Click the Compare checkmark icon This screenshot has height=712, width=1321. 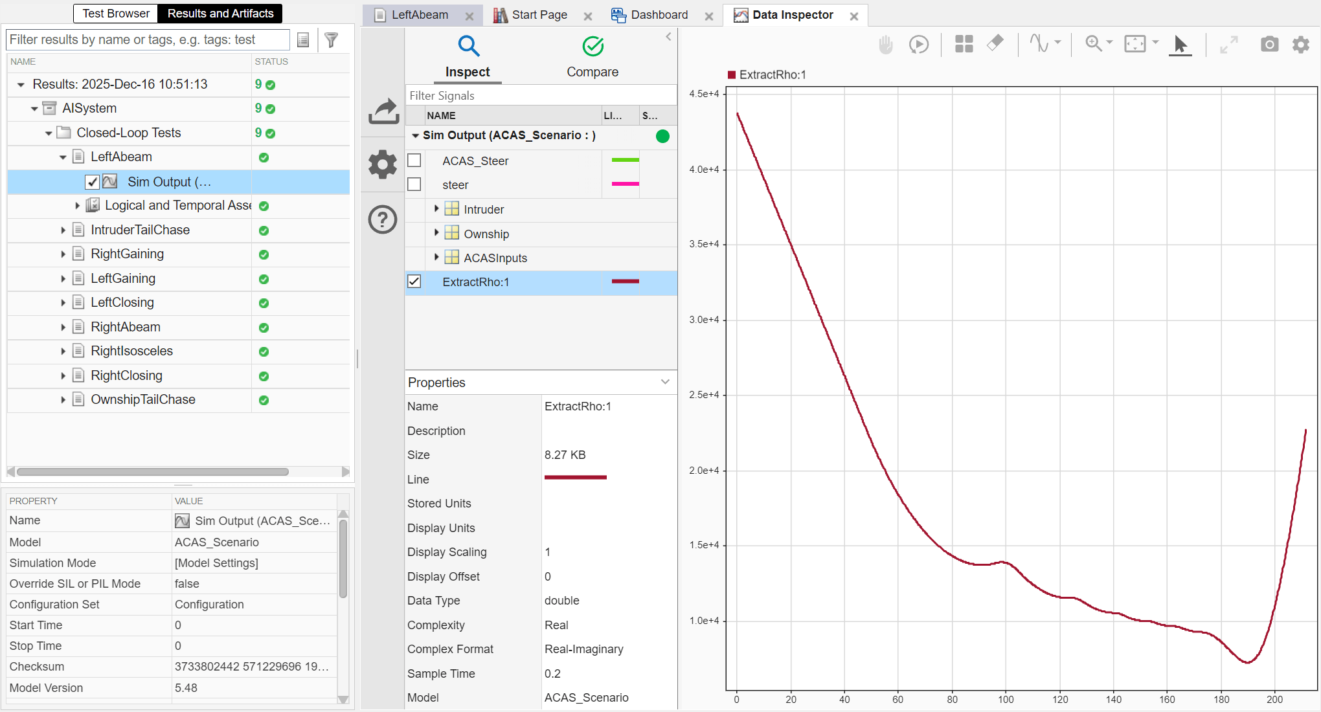593,46
